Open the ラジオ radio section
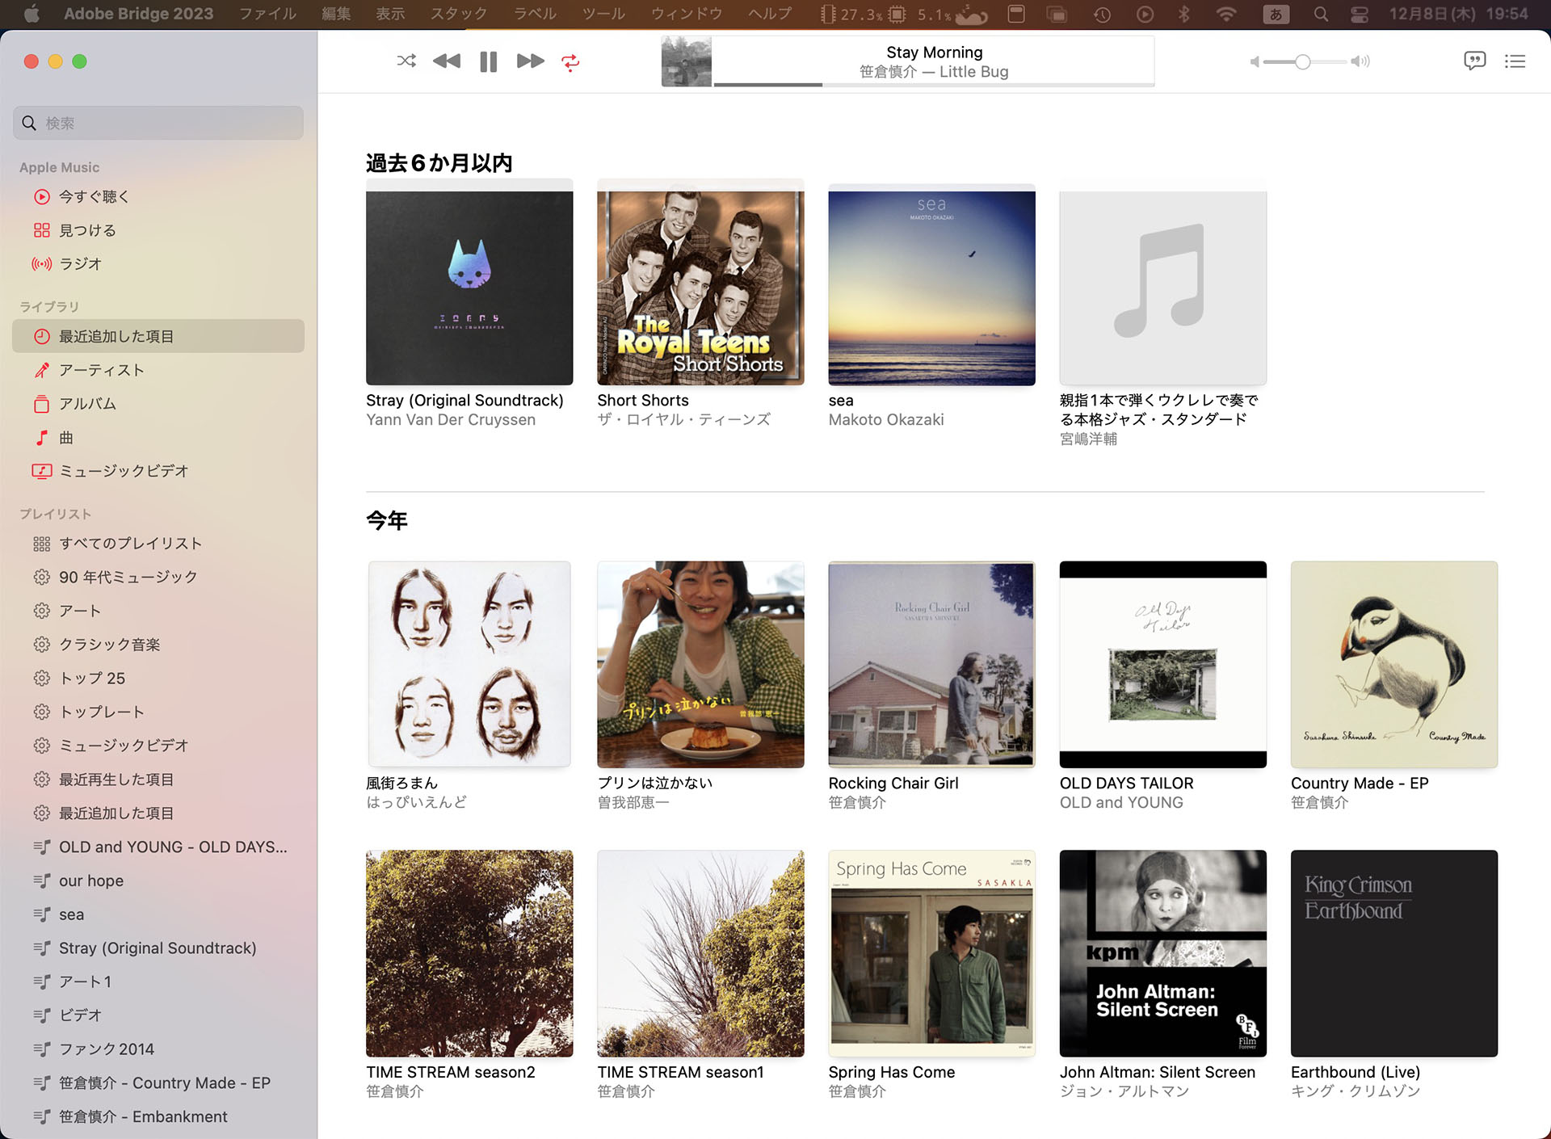Image resolution: width=1551 pixels, height=1139 pixels. tap(80, 263)
